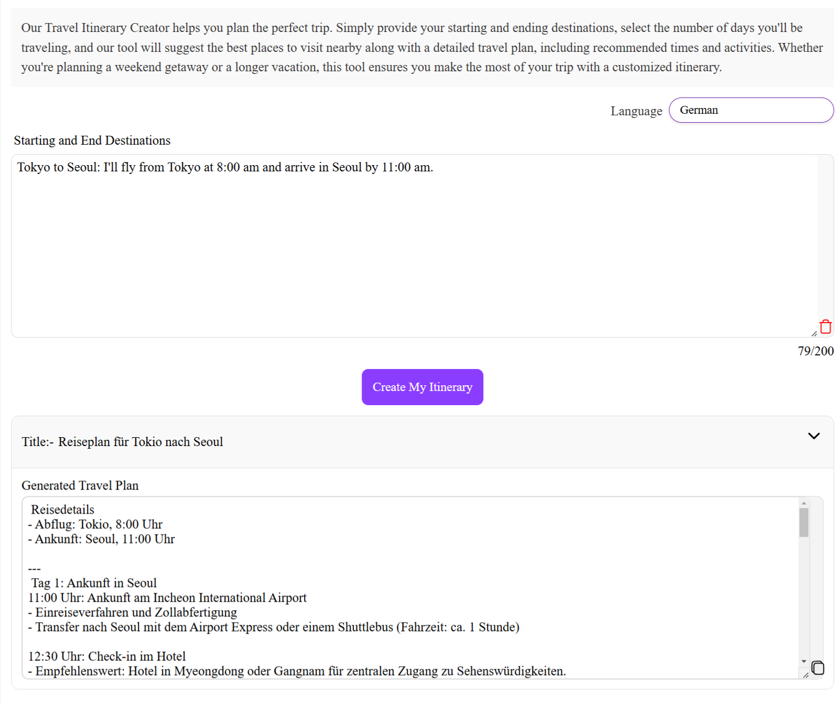Click '- Einreiseverfahren und Zollabfertigung' line
Viewport: 835px width, 705px height.
[x=133, y=612]
